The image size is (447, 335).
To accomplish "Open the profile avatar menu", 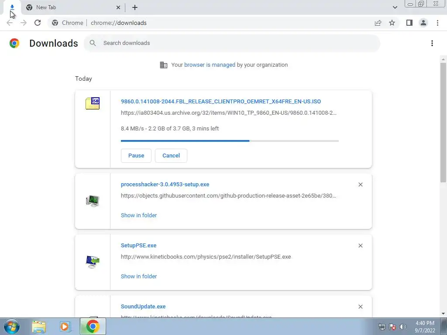I will (x=423, y=23).
